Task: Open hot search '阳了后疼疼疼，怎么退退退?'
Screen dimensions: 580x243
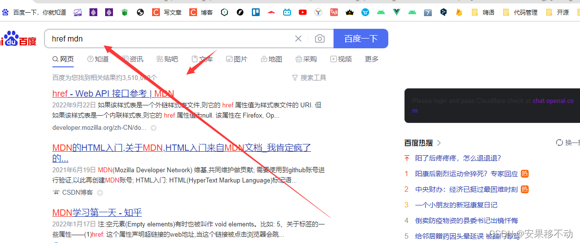Action: (458, 158)
